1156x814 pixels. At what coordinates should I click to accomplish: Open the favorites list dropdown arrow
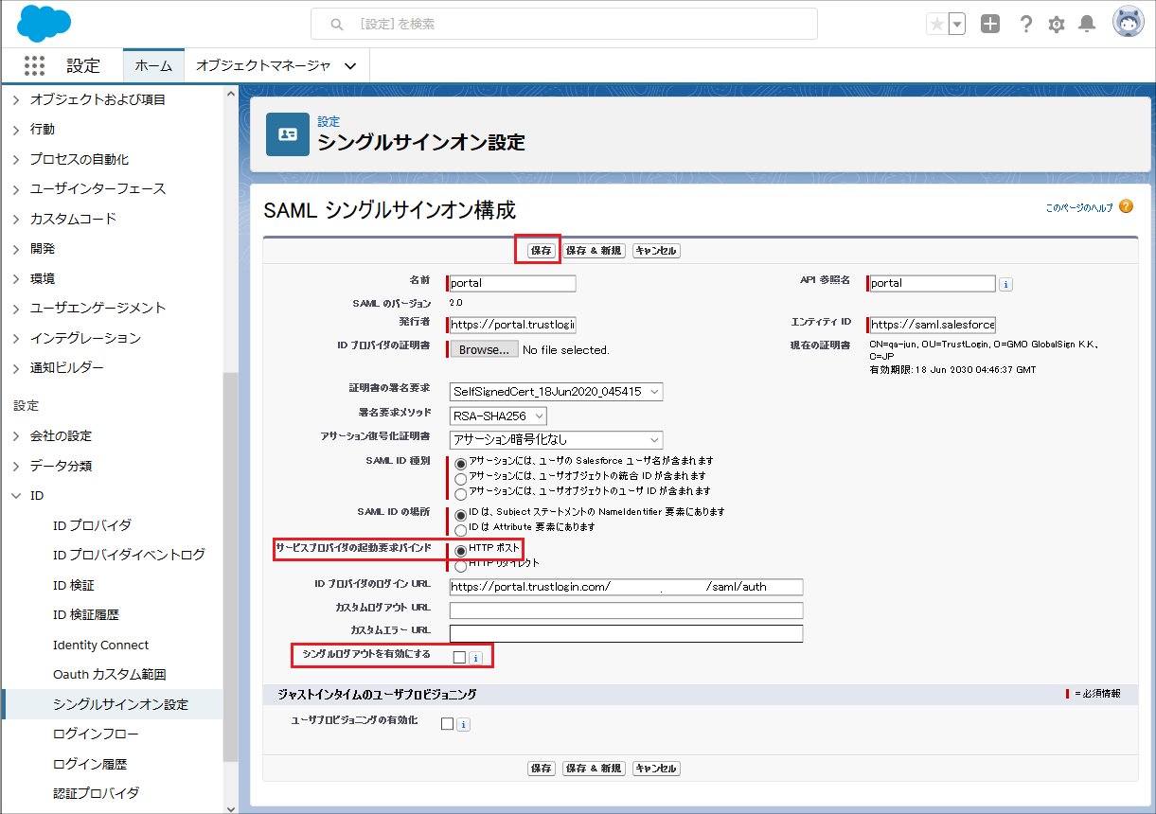(x=957, y=25)
